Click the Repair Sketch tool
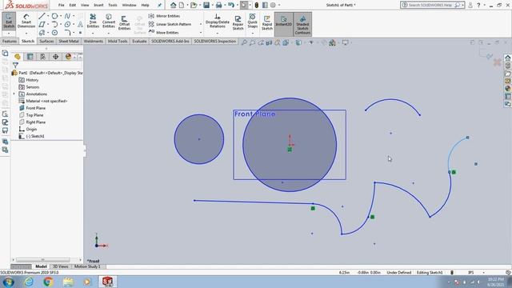The image size is (512, 288). pos(238,23)
